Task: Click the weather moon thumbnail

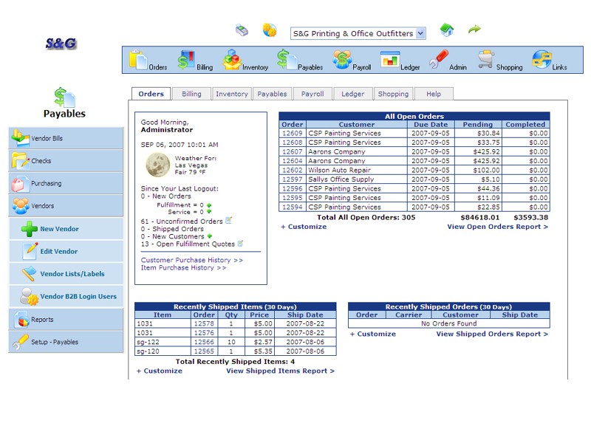Action: (158, 165)
